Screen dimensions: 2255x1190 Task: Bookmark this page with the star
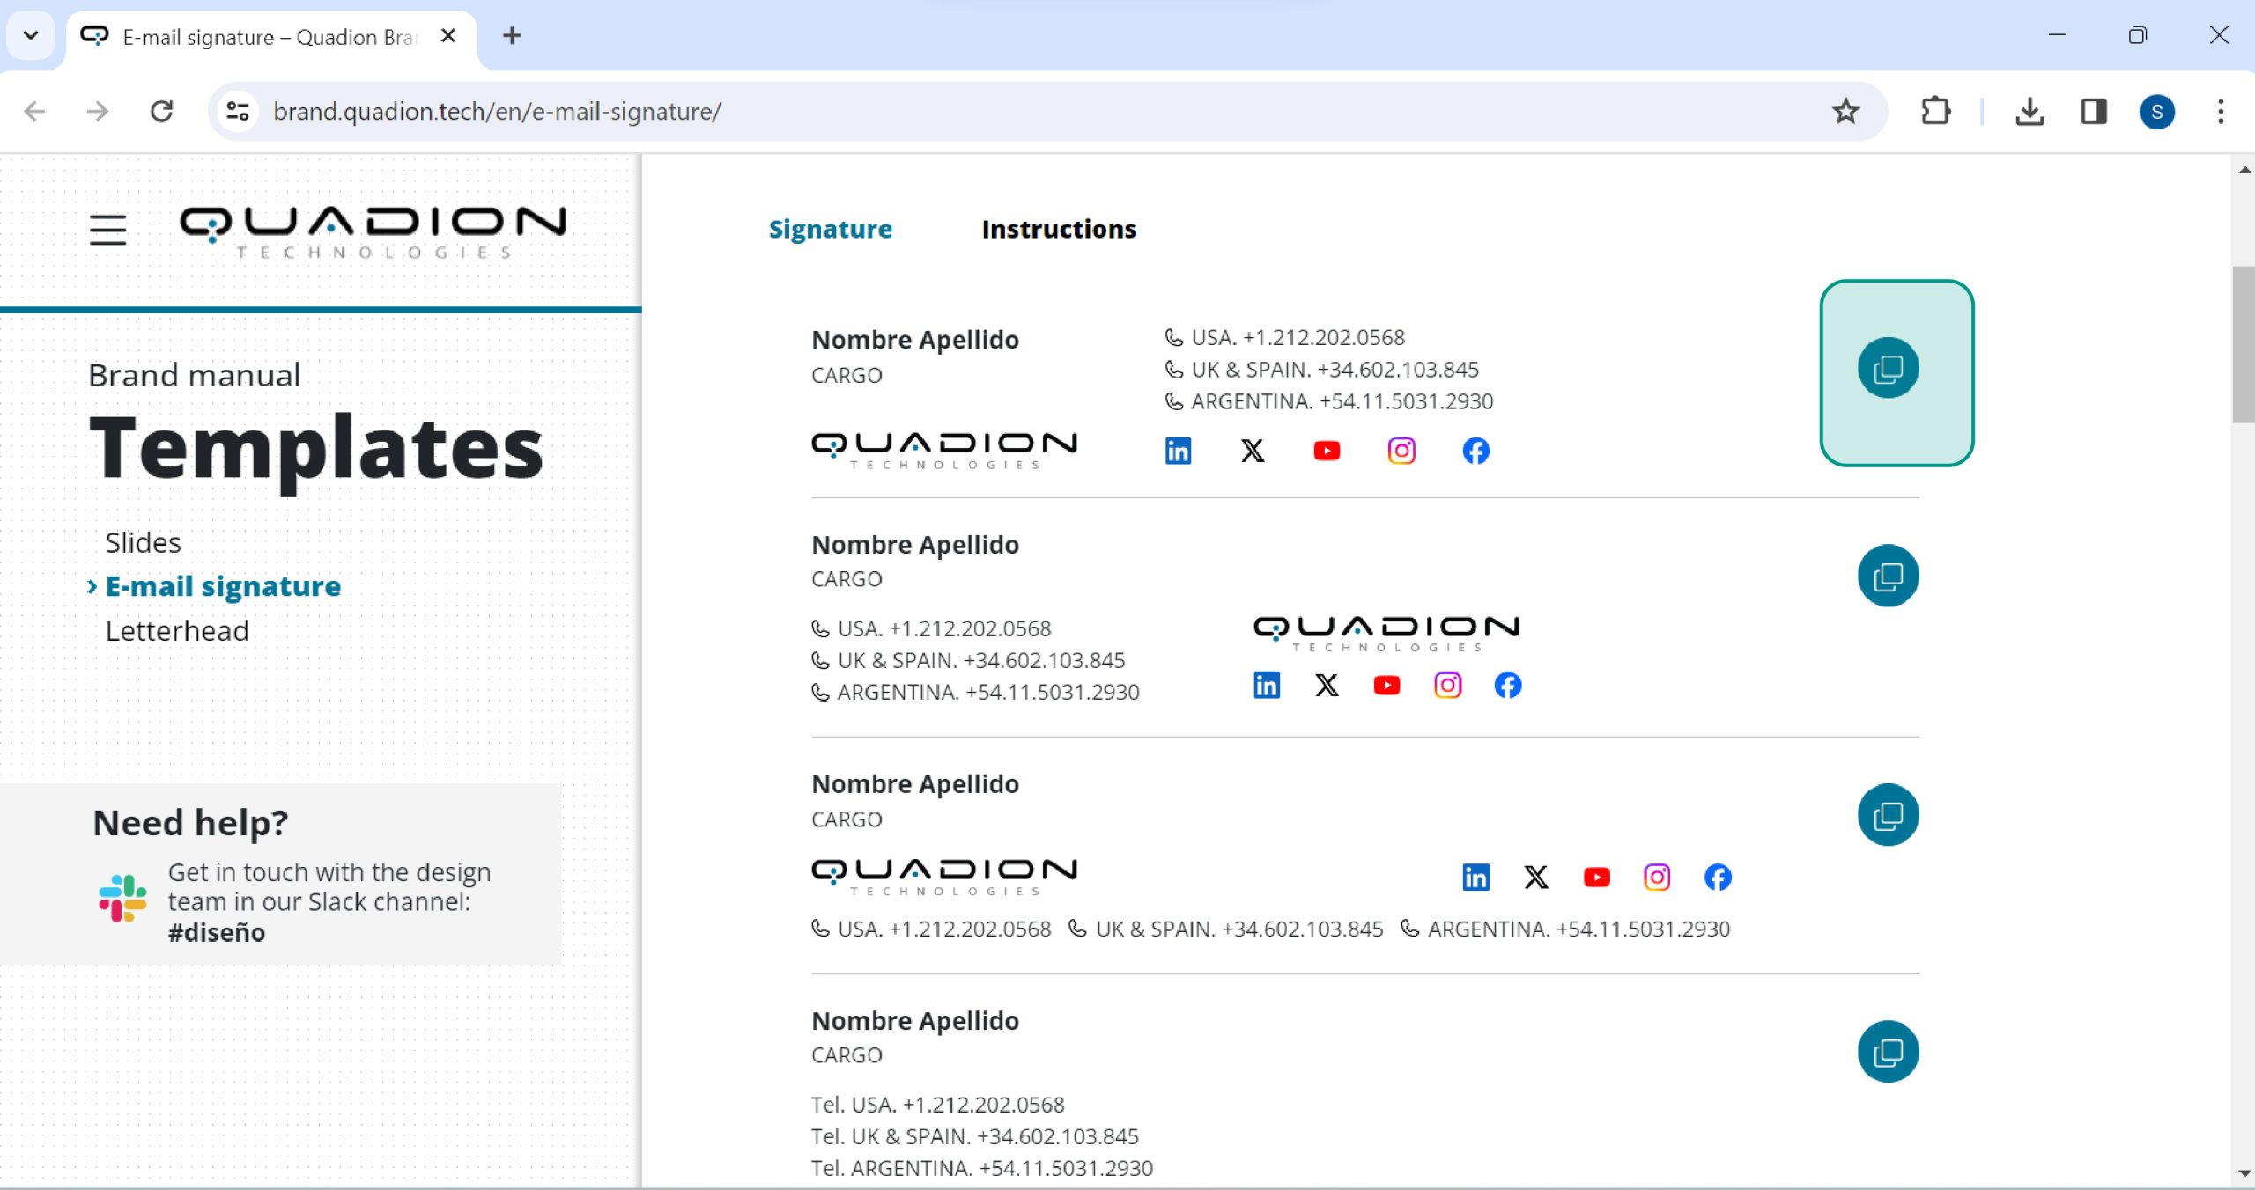(x=1845, y=112)
